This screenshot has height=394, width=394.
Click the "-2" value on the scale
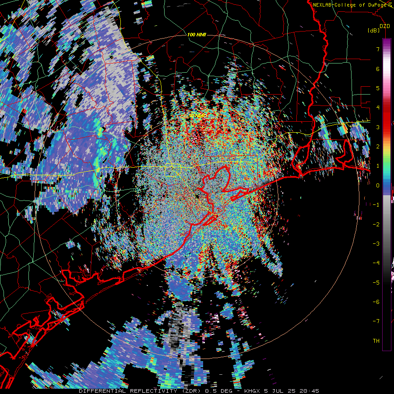point(376,224)
